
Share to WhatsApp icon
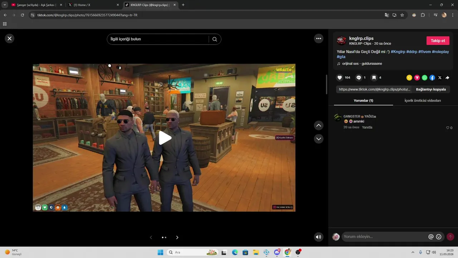click(x=424, y=77)
